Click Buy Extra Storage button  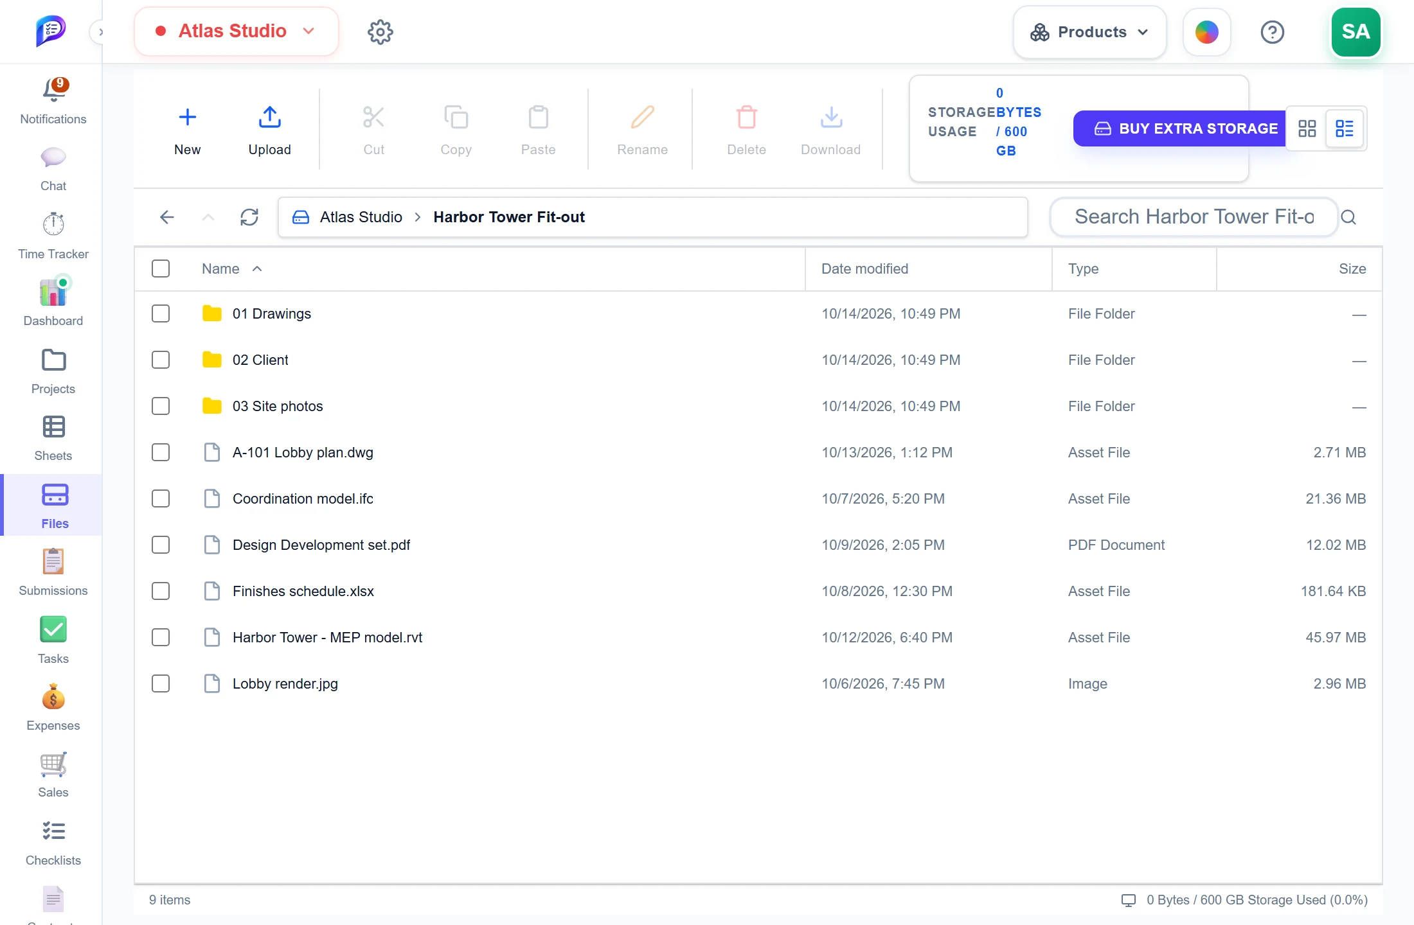coord(1180,128)
